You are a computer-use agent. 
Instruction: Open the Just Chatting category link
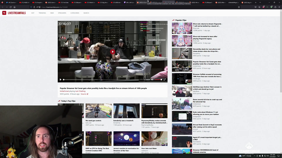coord(80,91)
